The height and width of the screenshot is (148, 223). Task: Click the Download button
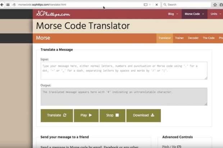coord(144,115)
